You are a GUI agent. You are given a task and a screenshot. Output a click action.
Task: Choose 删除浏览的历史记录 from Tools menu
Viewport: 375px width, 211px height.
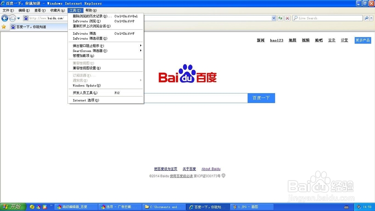[105, 16]
